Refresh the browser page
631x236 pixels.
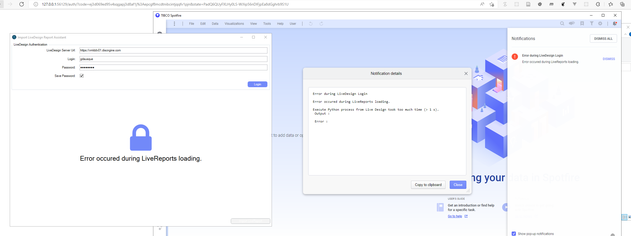(x=22, y=4)
